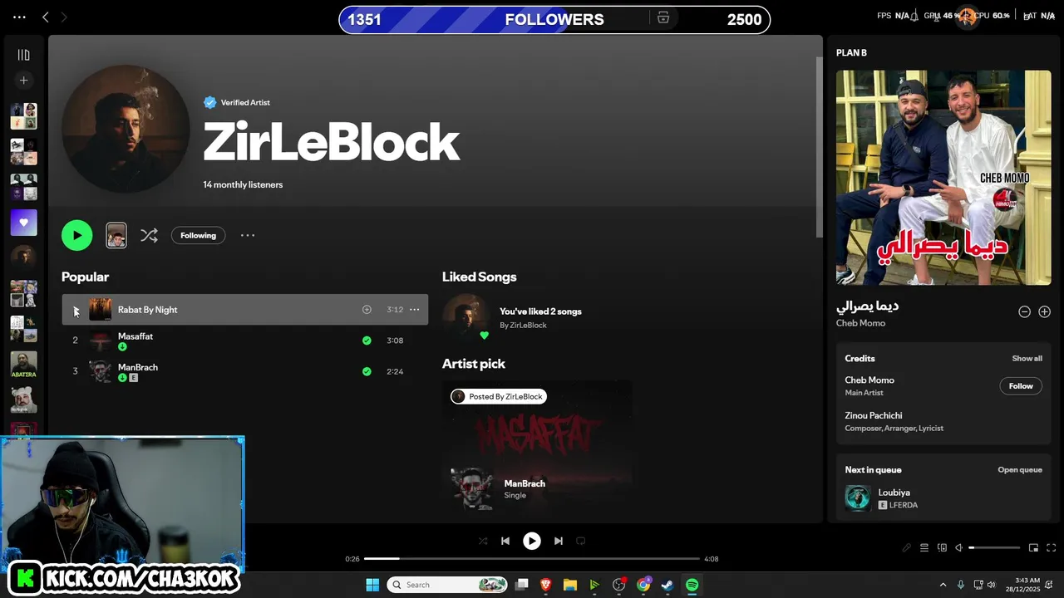1064x598 pixels.
Task: Click Zinou Pachichi in Credits
Action: (874, 415)
